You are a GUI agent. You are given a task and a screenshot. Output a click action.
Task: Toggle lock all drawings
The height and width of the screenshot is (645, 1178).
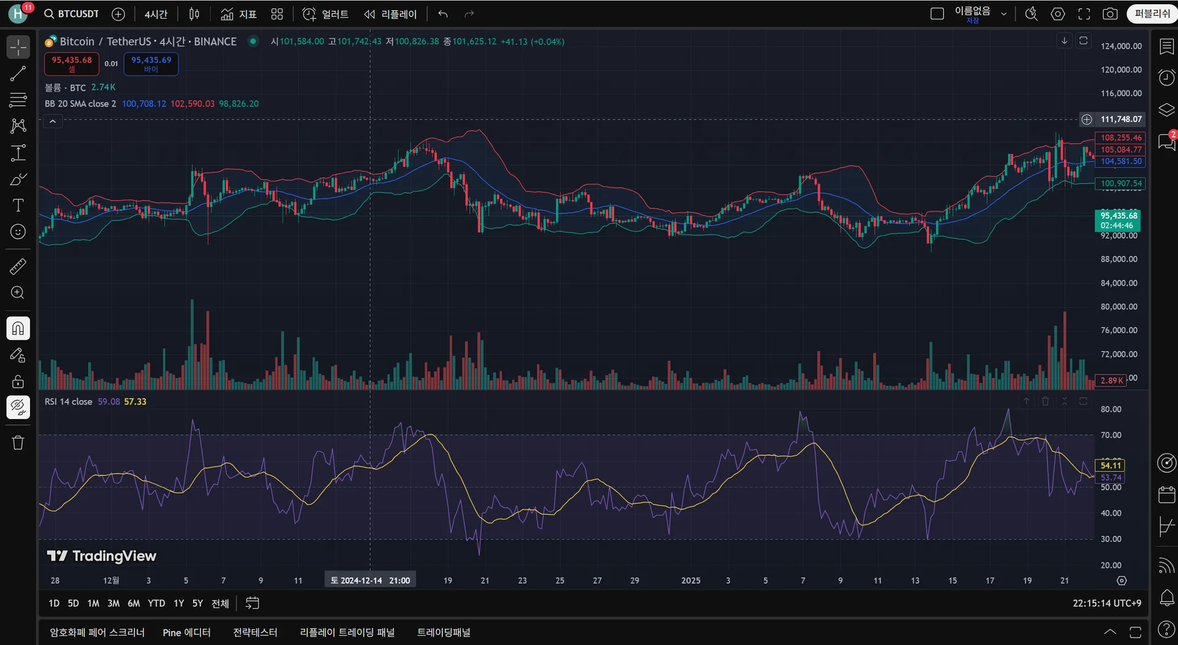click(18, 381)
